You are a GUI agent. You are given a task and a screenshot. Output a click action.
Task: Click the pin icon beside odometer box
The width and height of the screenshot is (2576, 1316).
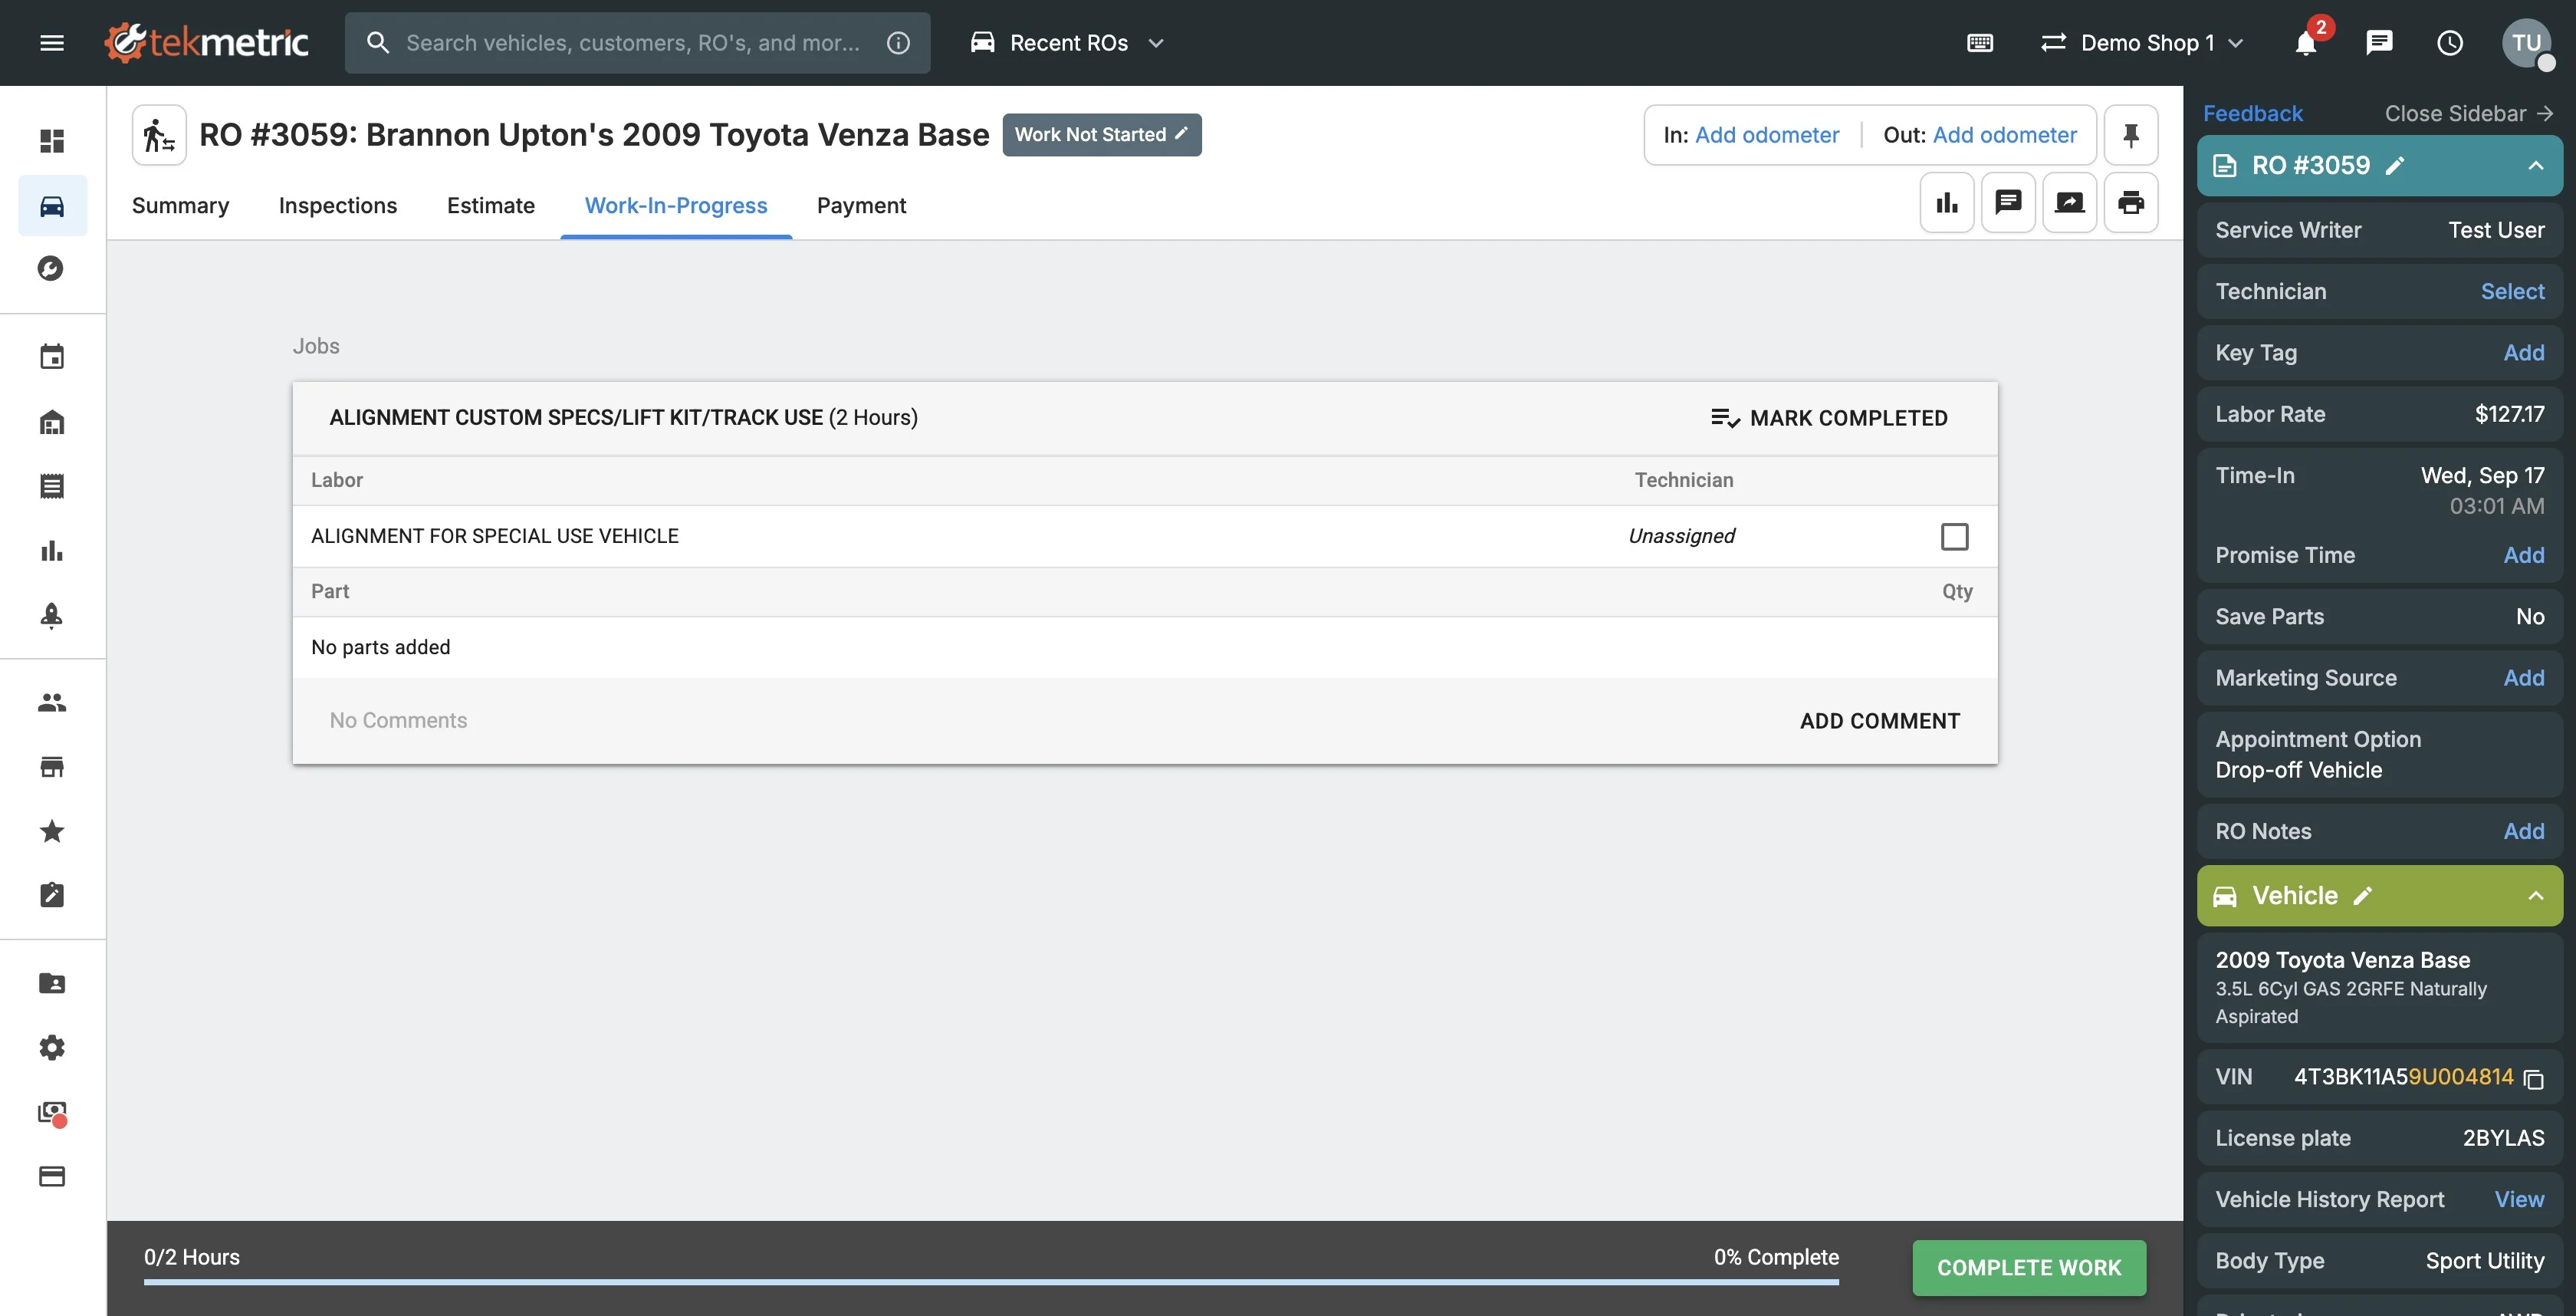(x=2130, y=135)
